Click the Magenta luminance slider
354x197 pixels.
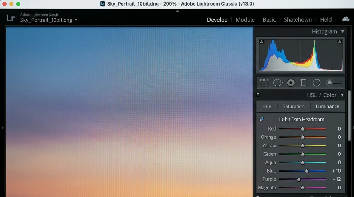tap(302, 188)
